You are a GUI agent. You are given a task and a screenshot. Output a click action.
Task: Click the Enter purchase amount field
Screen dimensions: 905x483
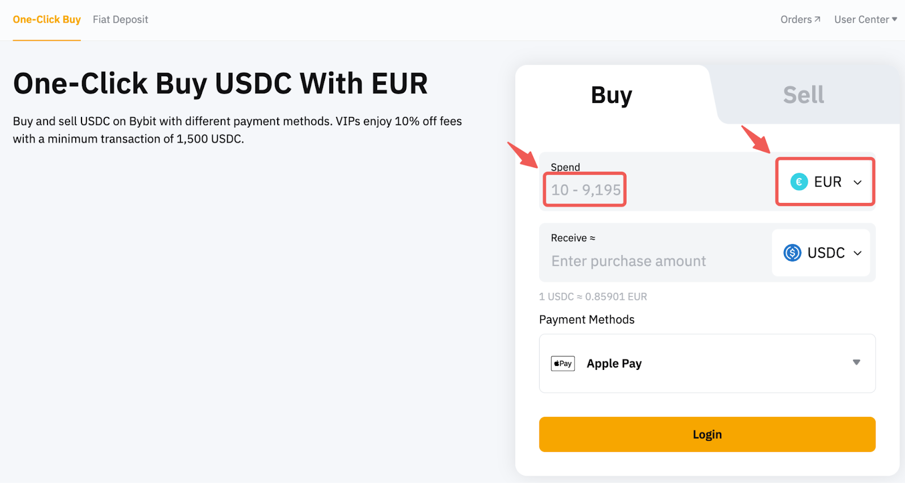(x=628, y=261)
